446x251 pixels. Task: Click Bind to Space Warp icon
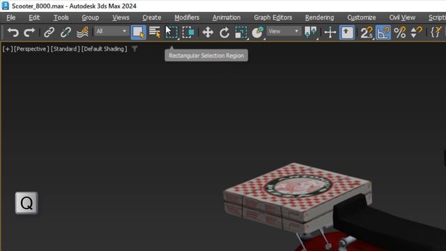(82, 32)
